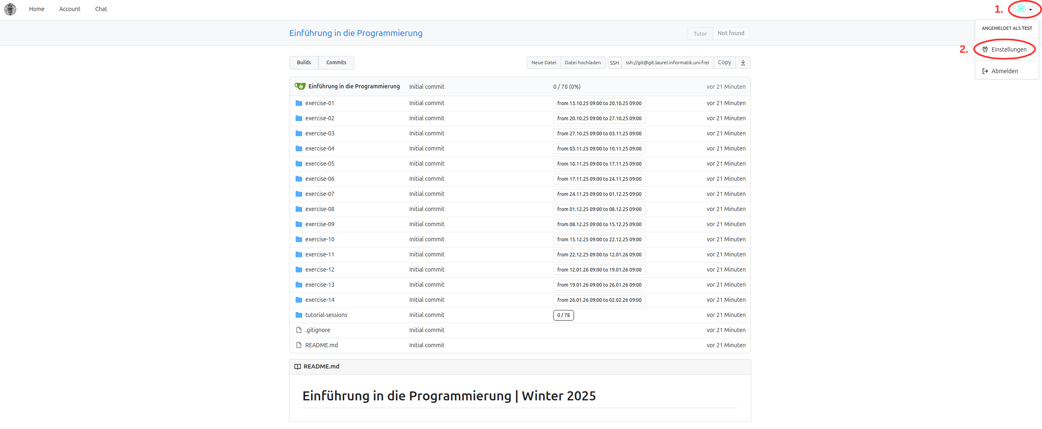Click the SSH clone URL field
Viewport: 1042px width, 429px height.
[667, 63]
